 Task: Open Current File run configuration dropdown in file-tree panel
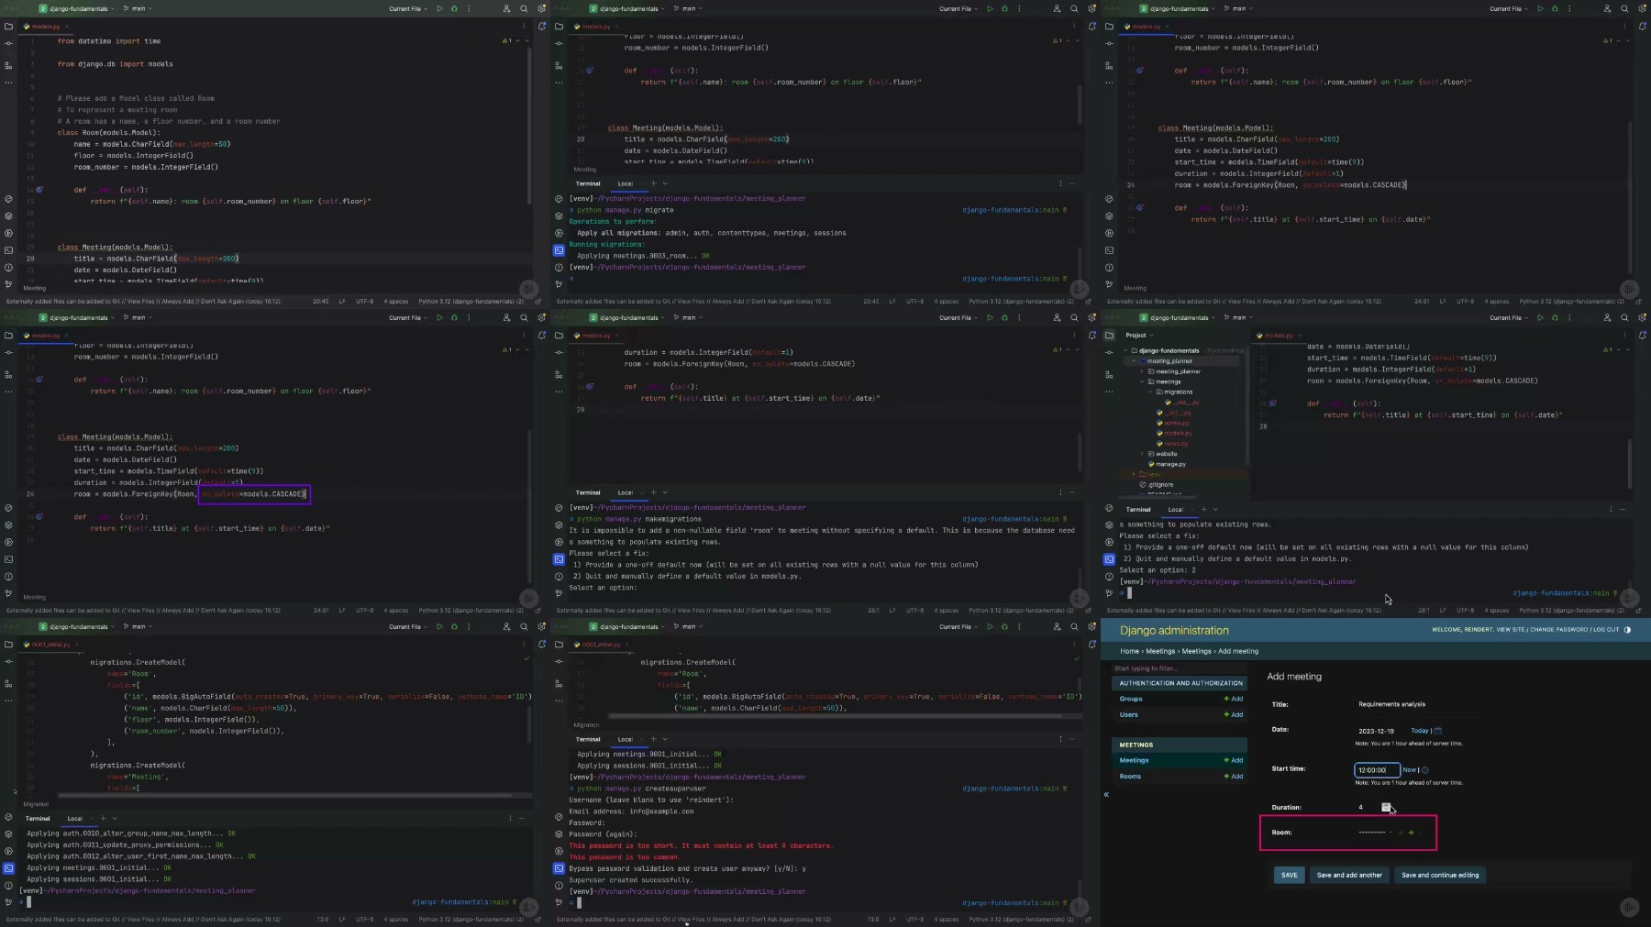coord(1509,317)
